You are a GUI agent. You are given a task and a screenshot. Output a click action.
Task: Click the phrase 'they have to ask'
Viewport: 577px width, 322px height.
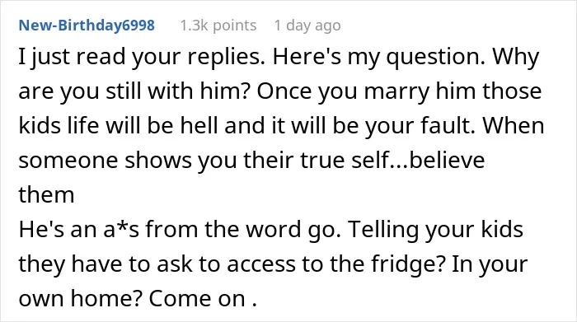pyautogui.click(x=105, y=264)
